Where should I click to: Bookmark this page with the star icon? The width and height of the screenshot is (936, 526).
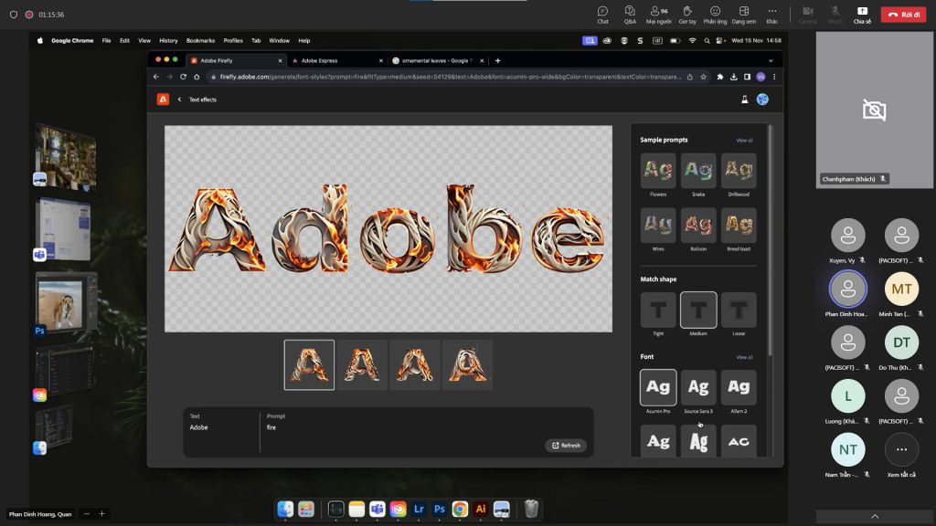coord(703,77)
